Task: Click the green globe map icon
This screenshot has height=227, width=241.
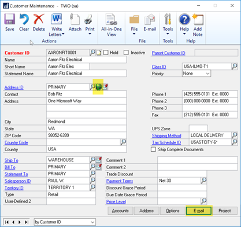Action: 99,87
